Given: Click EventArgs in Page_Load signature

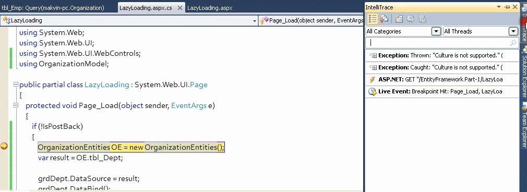Looking at the screenshot, I should (x=188, y=105).
